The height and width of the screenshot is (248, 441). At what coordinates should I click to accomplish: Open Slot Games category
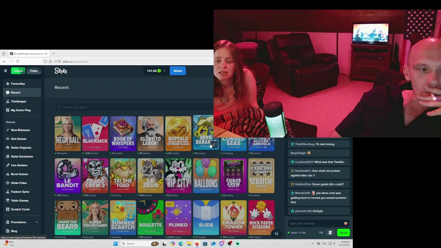tap(19, 139)
